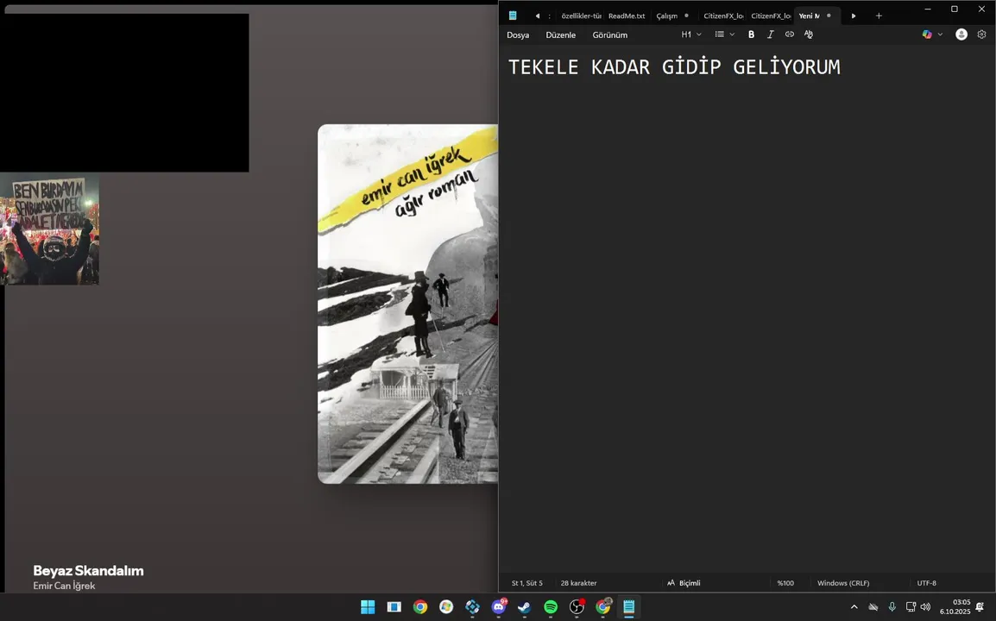The height and width of the screenshot is (621, 996).
Task: Click the 28 karakter count in status bar
Action: click(578, 583)
